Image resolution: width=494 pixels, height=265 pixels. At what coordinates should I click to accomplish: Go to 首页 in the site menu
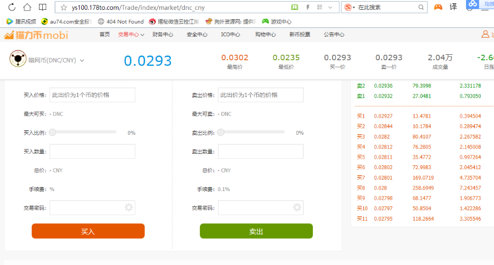tap(105, 34)
